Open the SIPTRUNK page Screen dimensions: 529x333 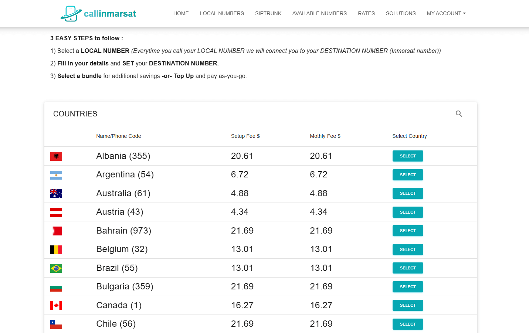[268, 13]
